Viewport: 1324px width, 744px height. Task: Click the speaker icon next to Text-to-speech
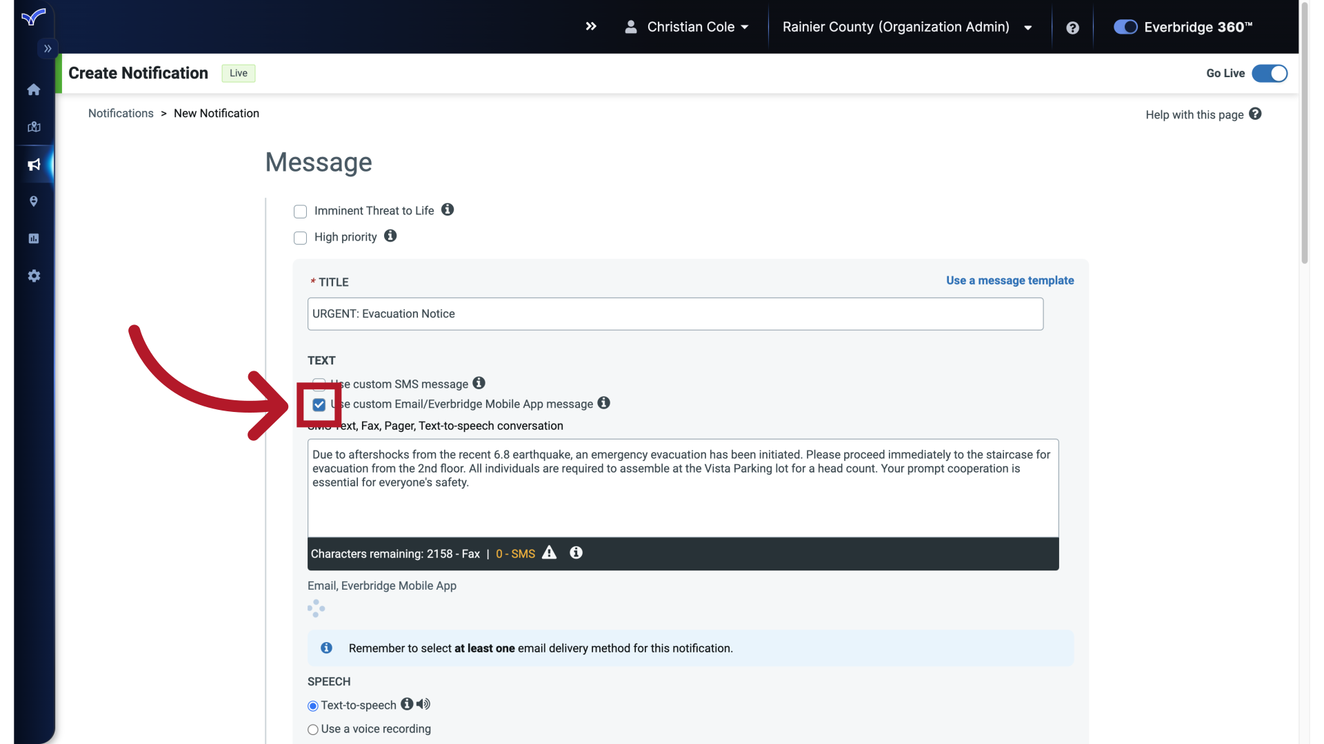(x=423, y=704)
